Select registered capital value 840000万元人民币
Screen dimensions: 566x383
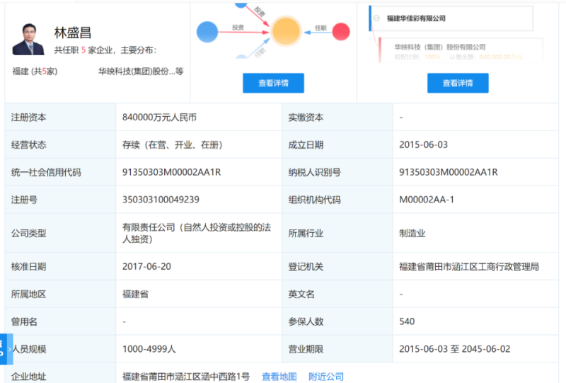pos(159,118)
